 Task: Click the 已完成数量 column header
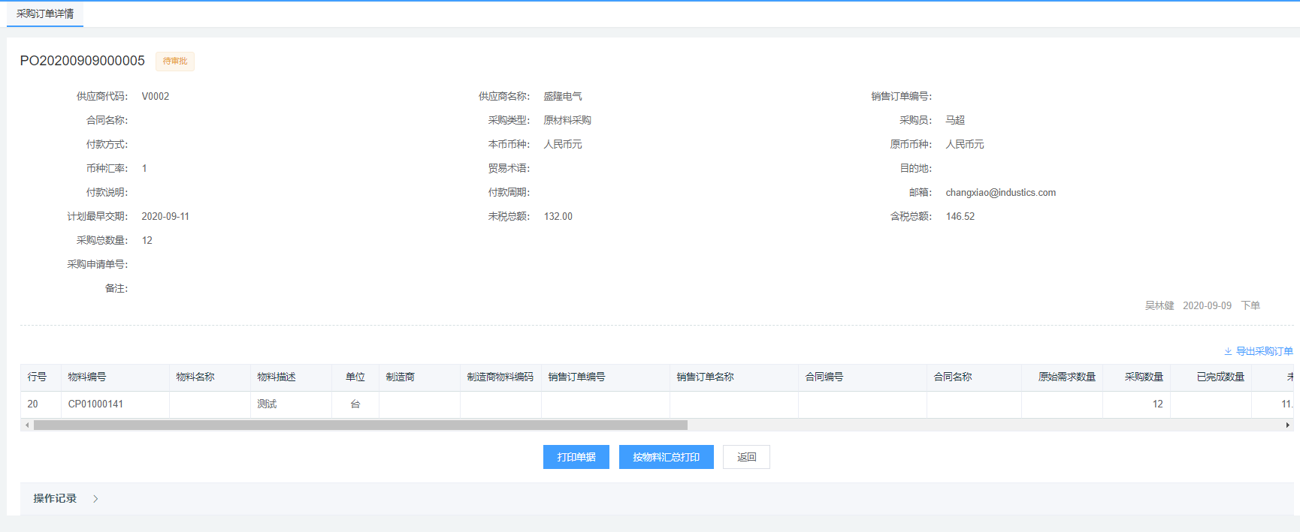tap(1220, 377)
